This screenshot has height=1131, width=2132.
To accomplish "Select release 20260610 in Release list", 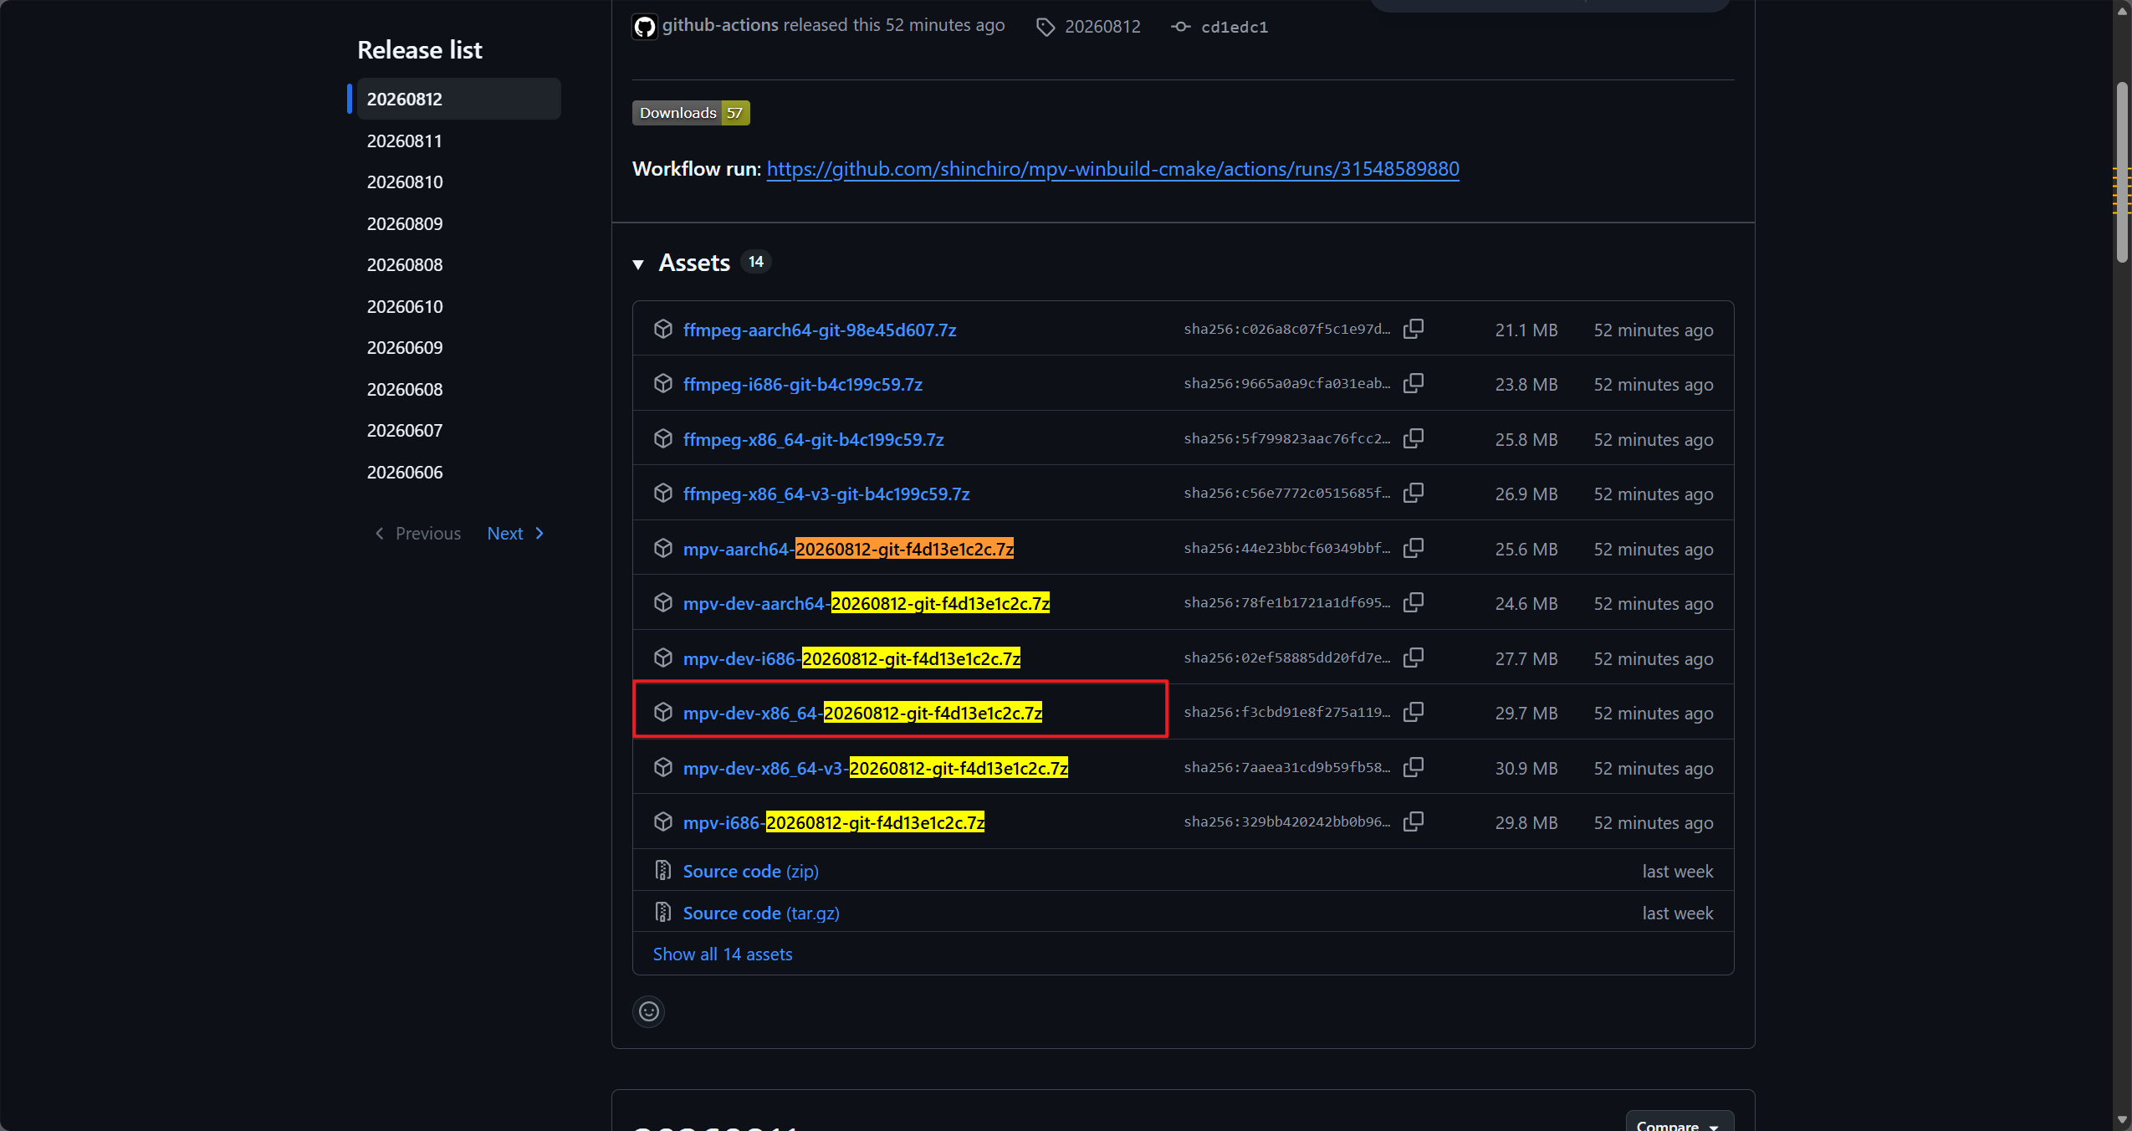I will pos(458,306).
